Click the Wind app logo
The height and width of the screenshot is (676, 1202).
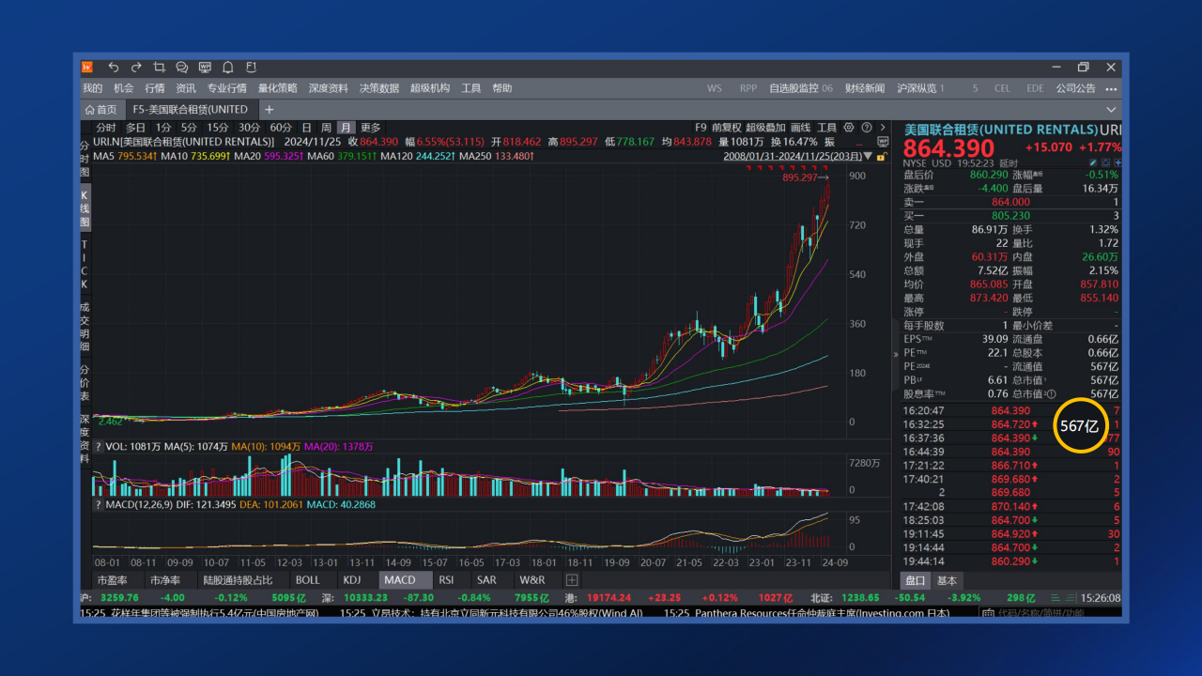coord(87,68)
